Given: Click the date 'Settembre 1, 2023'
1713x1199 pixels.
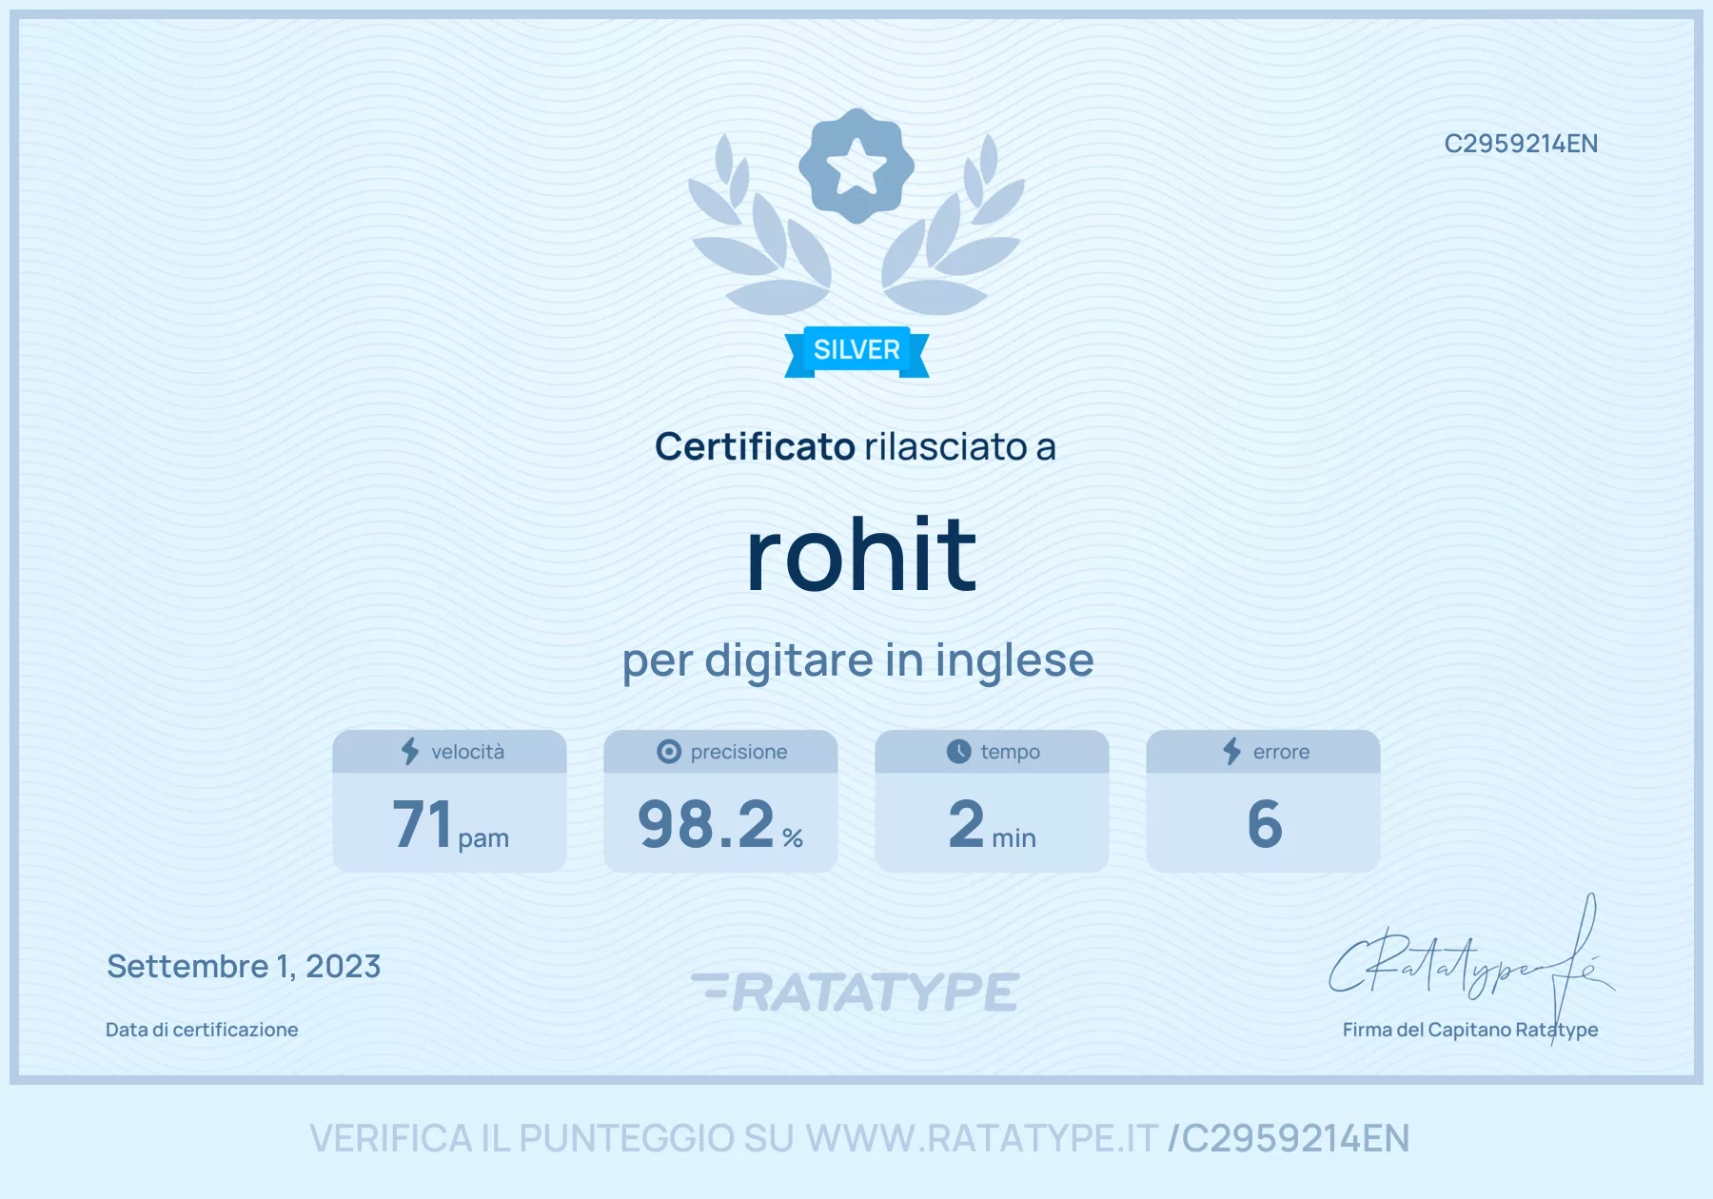Looking at the screenshot, I should pyautogui.click(x=244, y=967).
